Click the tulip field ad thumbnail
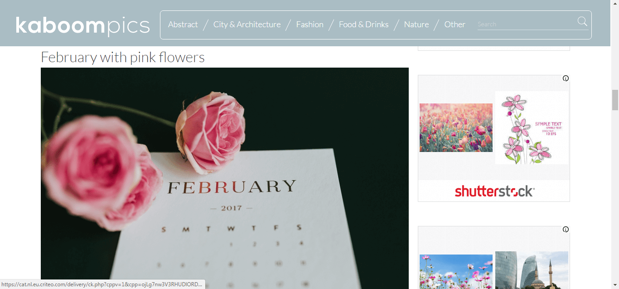 456,127
